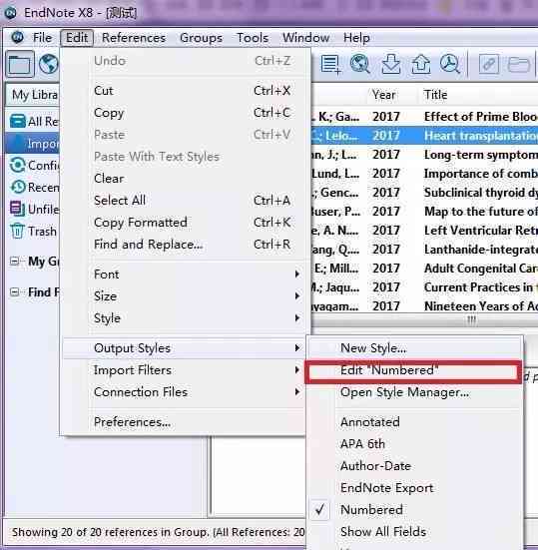Image resolution: width=538 pixels, height=550 pixels.
Task: Choose the EndNote Export style
Action: 414,488
